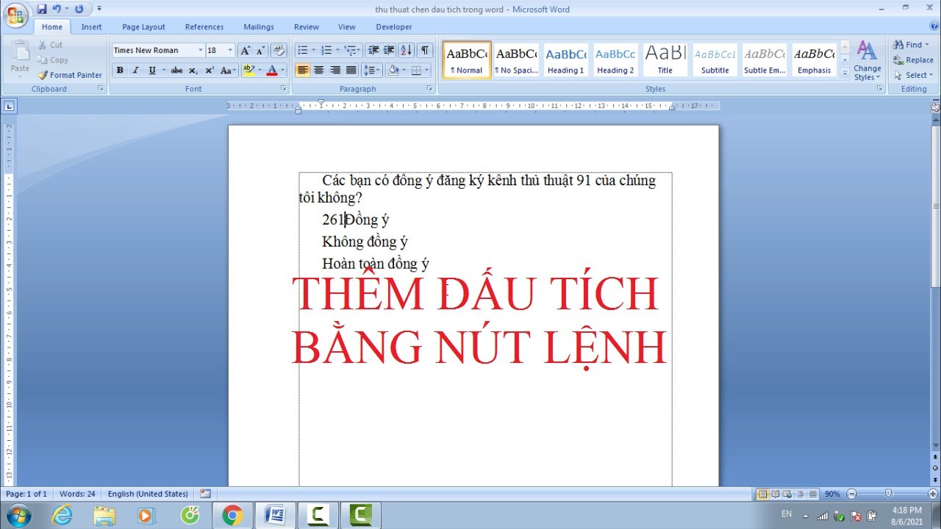Screen dimensions: 941x529
Task: Click Shrink Font icon
Action: [x=260, y=50]
